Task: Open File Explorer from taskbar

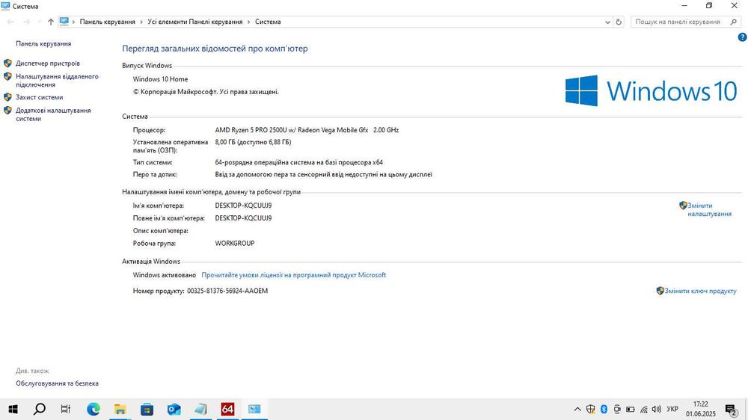Action: point(120,409)
